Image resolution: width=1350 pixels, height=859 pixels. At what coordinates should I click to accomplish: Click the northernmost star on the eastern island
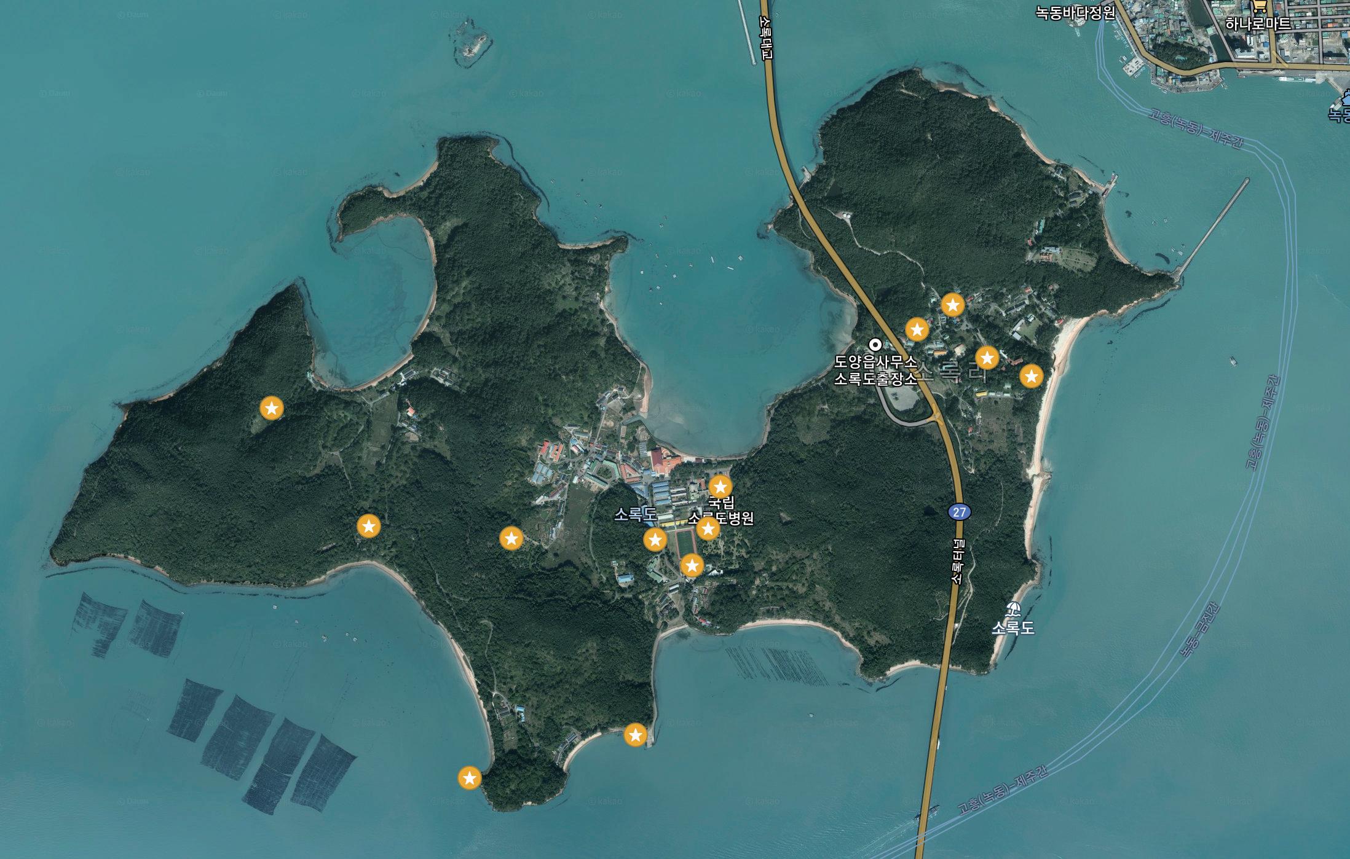(952, 304)
